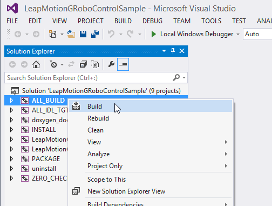Choose Rebuild from context menu
This screenshot has width=272, height=206.
pos(151,118)
